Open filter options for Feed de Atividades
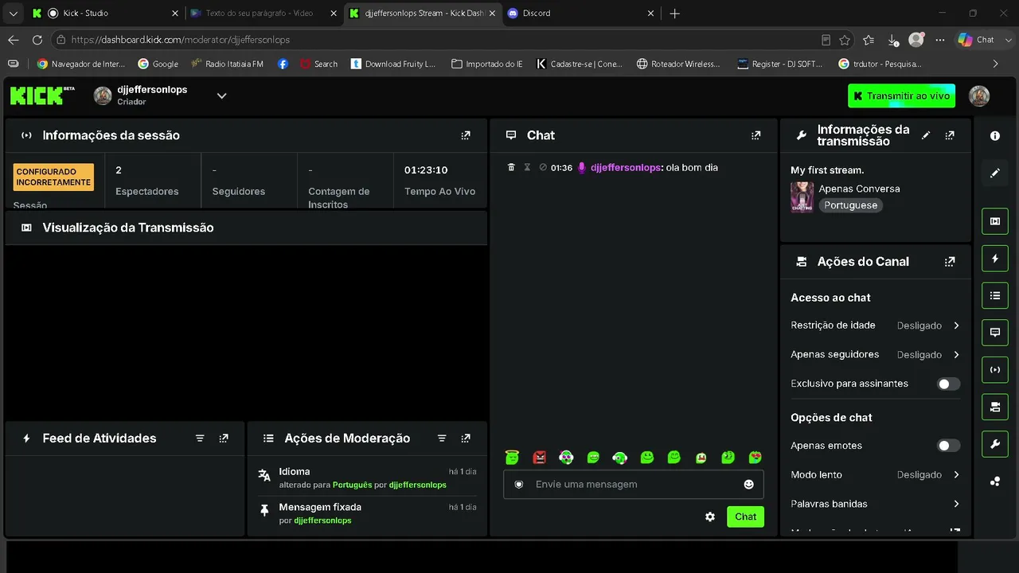 pos(200,439)
